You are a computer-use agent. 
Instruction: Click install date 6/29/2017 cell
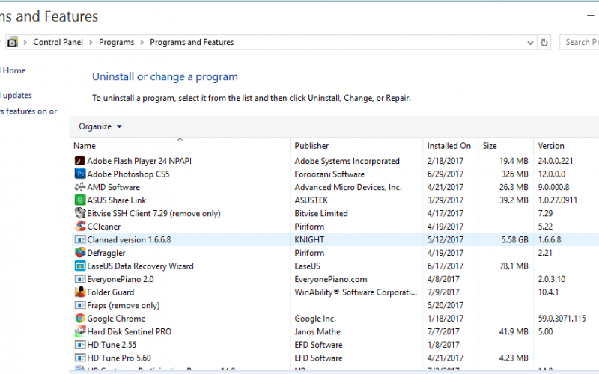445,174
